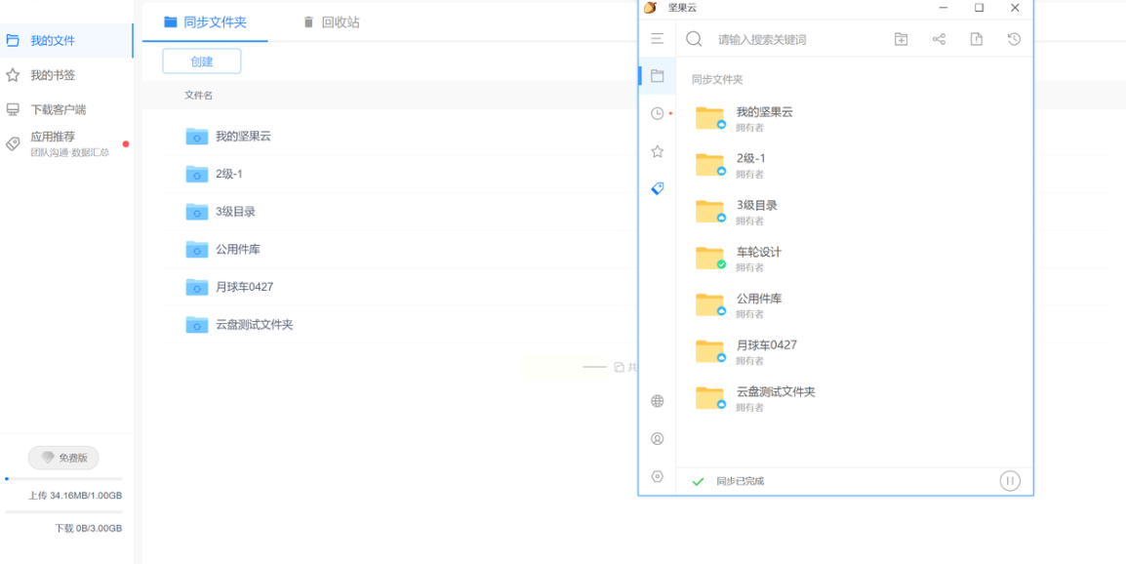Click green sync-complete checkmark icon

[x=698, y=481]
